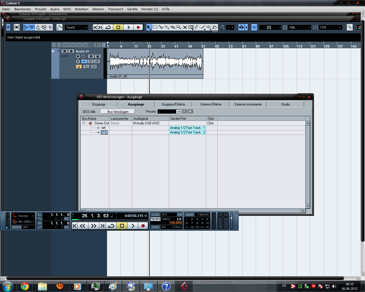Toggle musical timebase on Audio 01 track
This screenshot has height=292, width=365.
79,67
